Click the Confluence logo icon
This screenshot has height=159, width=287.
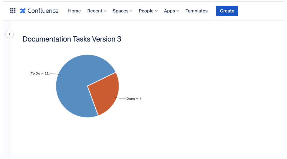click(23, 11)
